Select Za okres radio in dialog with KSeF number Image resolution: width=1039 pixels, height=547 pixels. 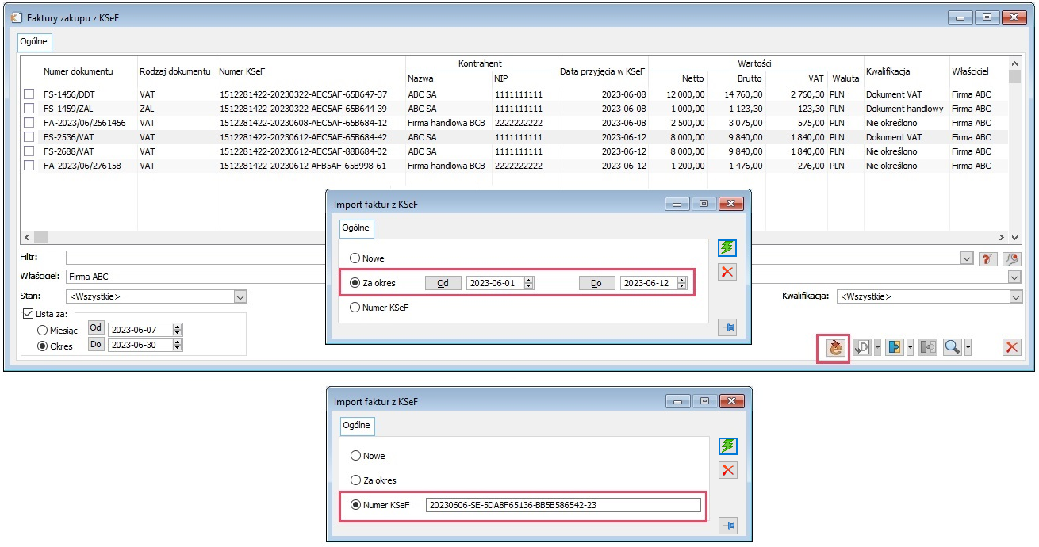pyautogui.click(x=356, y=480)
